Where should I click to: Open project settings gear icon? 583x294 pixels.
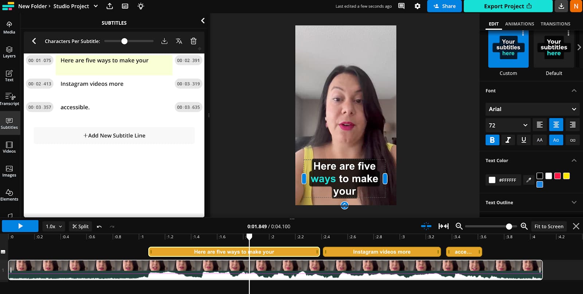click(418, 6)
